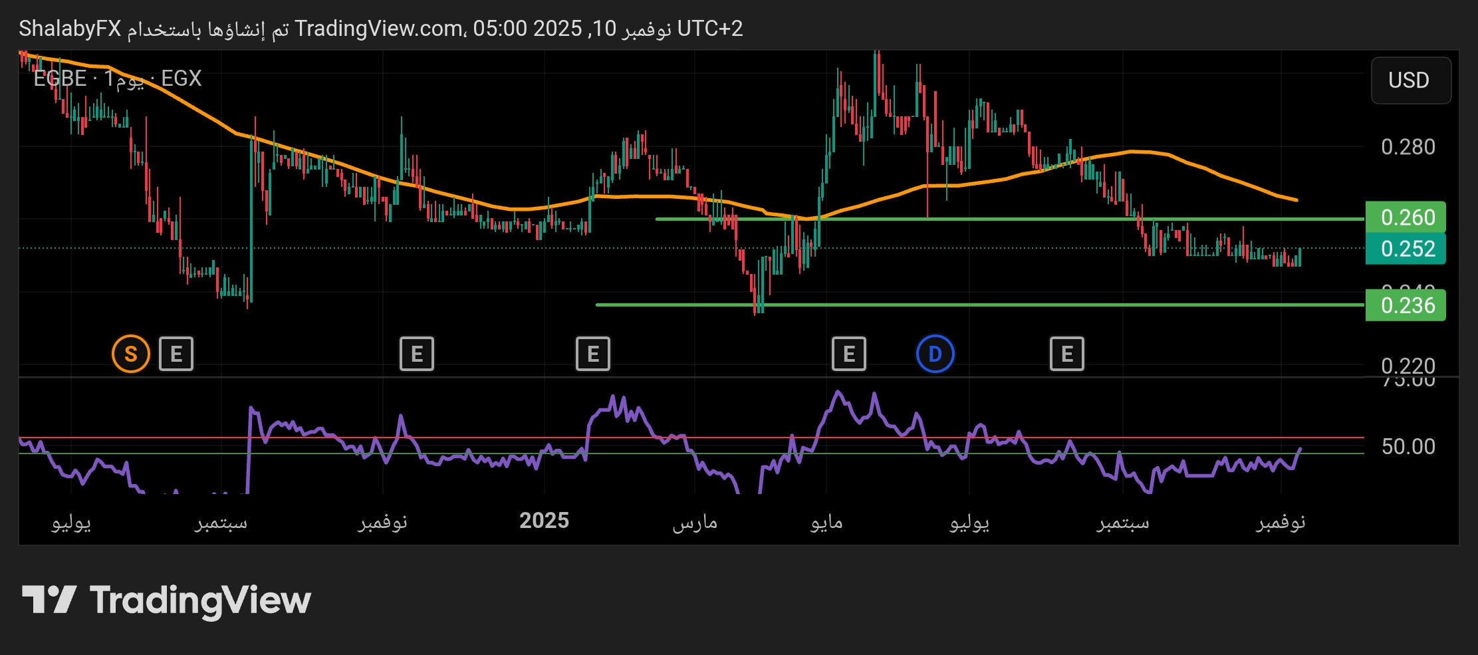Select the green 0.260 price label
Image resolution: width=1478 pixels, height=655 pixels.
(1406, 217)
